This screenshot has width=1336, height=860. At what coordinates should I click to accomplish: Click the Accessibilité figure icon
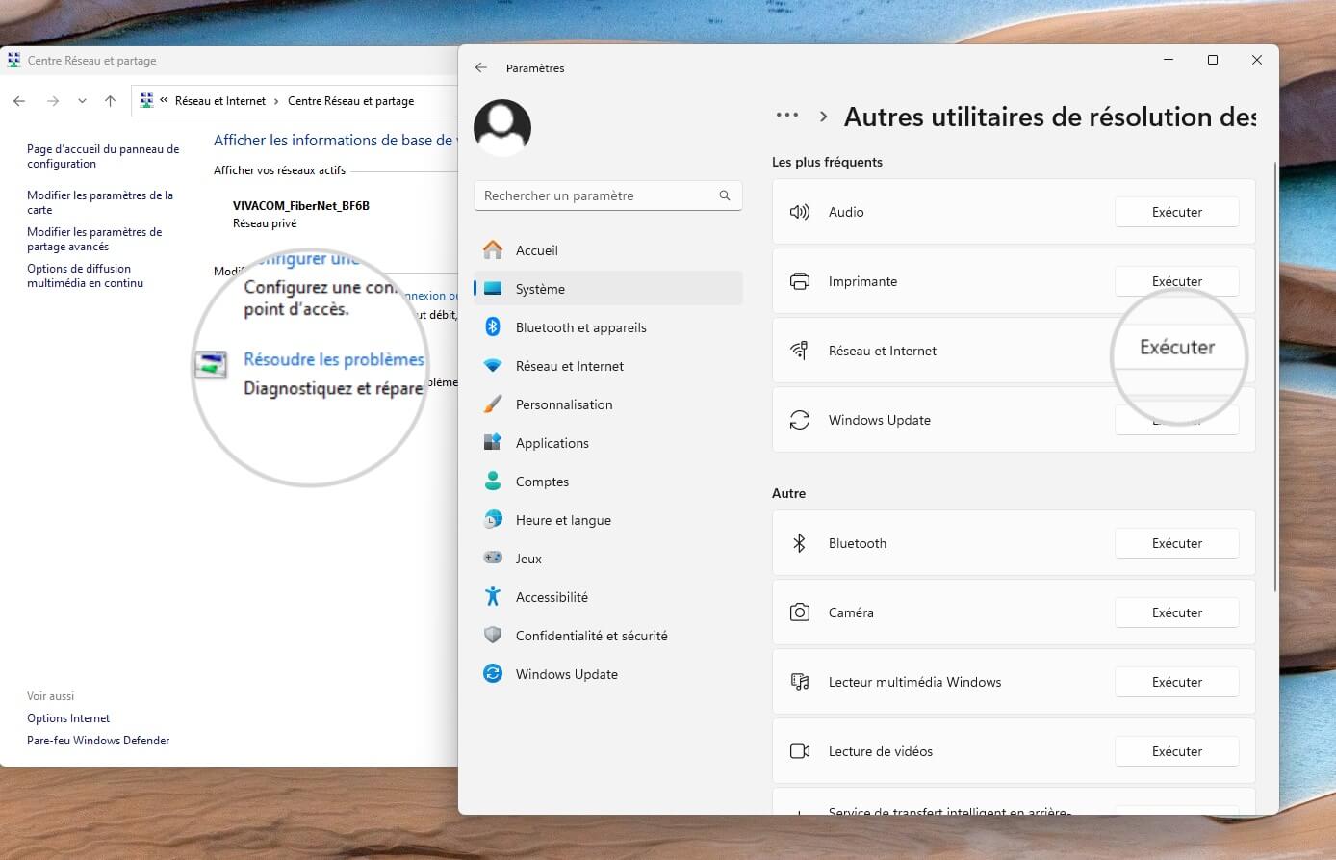click(x=493, y=597)
